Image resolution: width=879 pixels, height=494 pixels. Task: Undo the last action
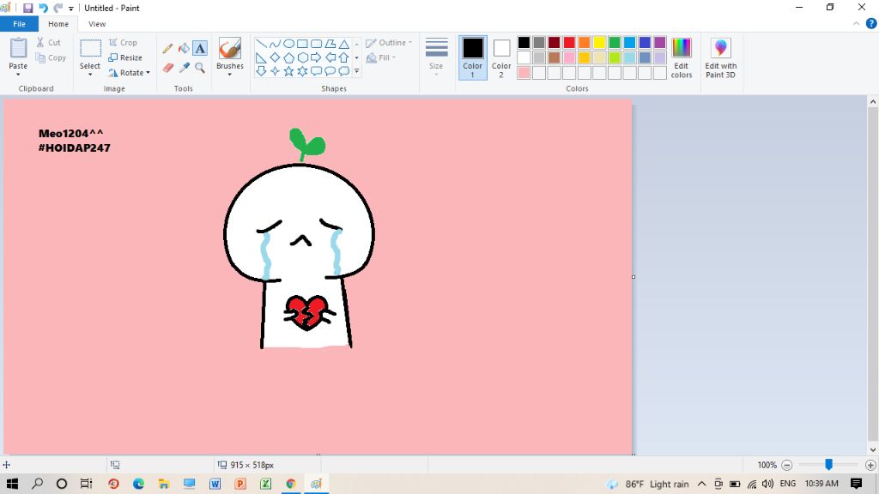point(43,8)
